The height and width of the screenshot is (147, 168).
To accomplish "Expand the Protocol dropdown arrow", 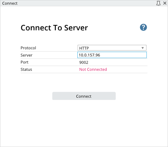I will (x=143, y=48).
